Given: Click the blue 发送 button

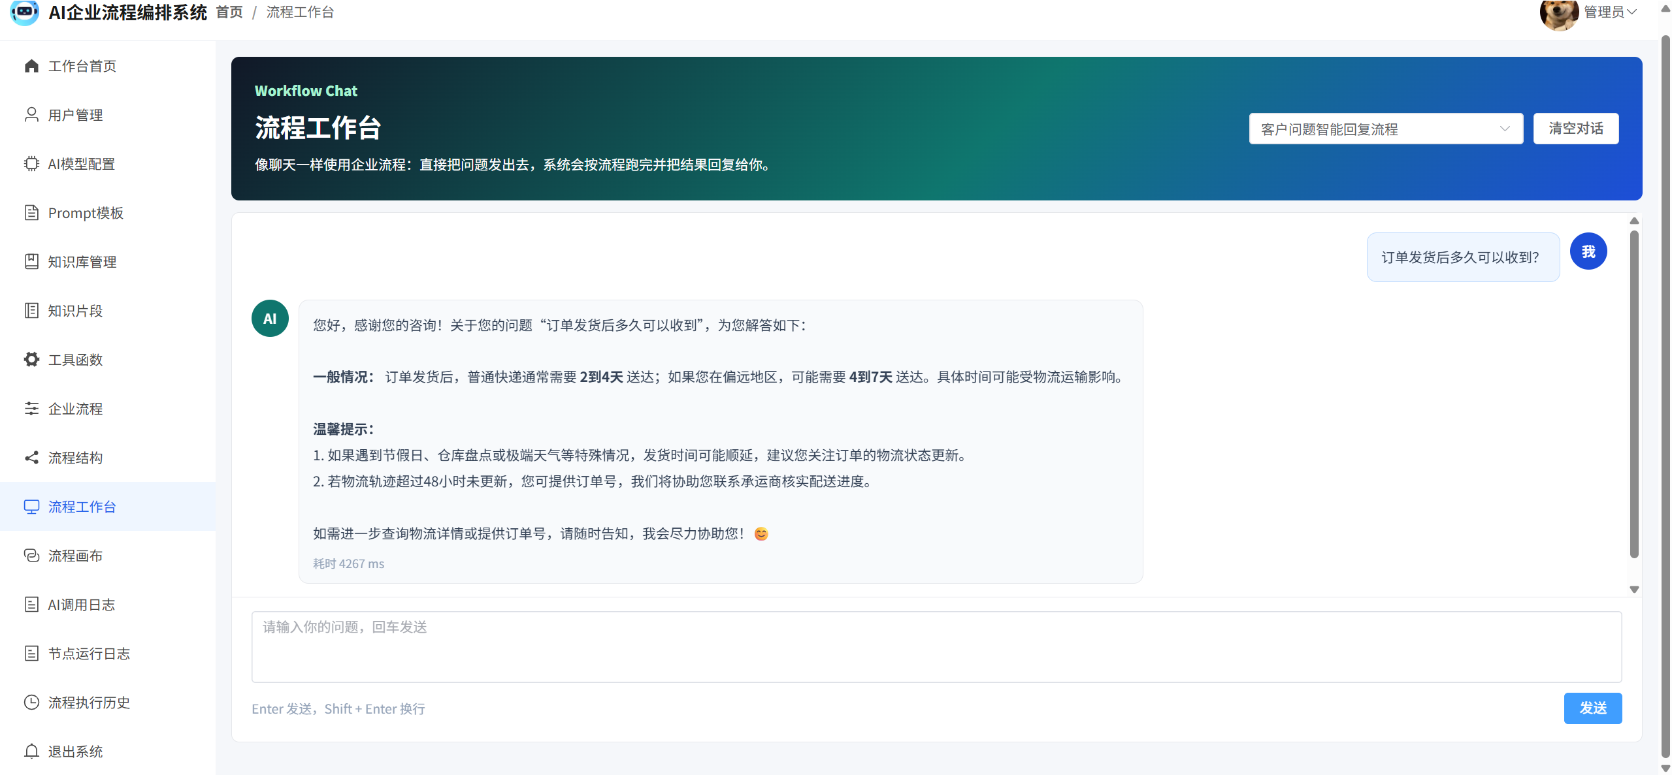Looking at the screenshot, I should tap(1593, 708).
